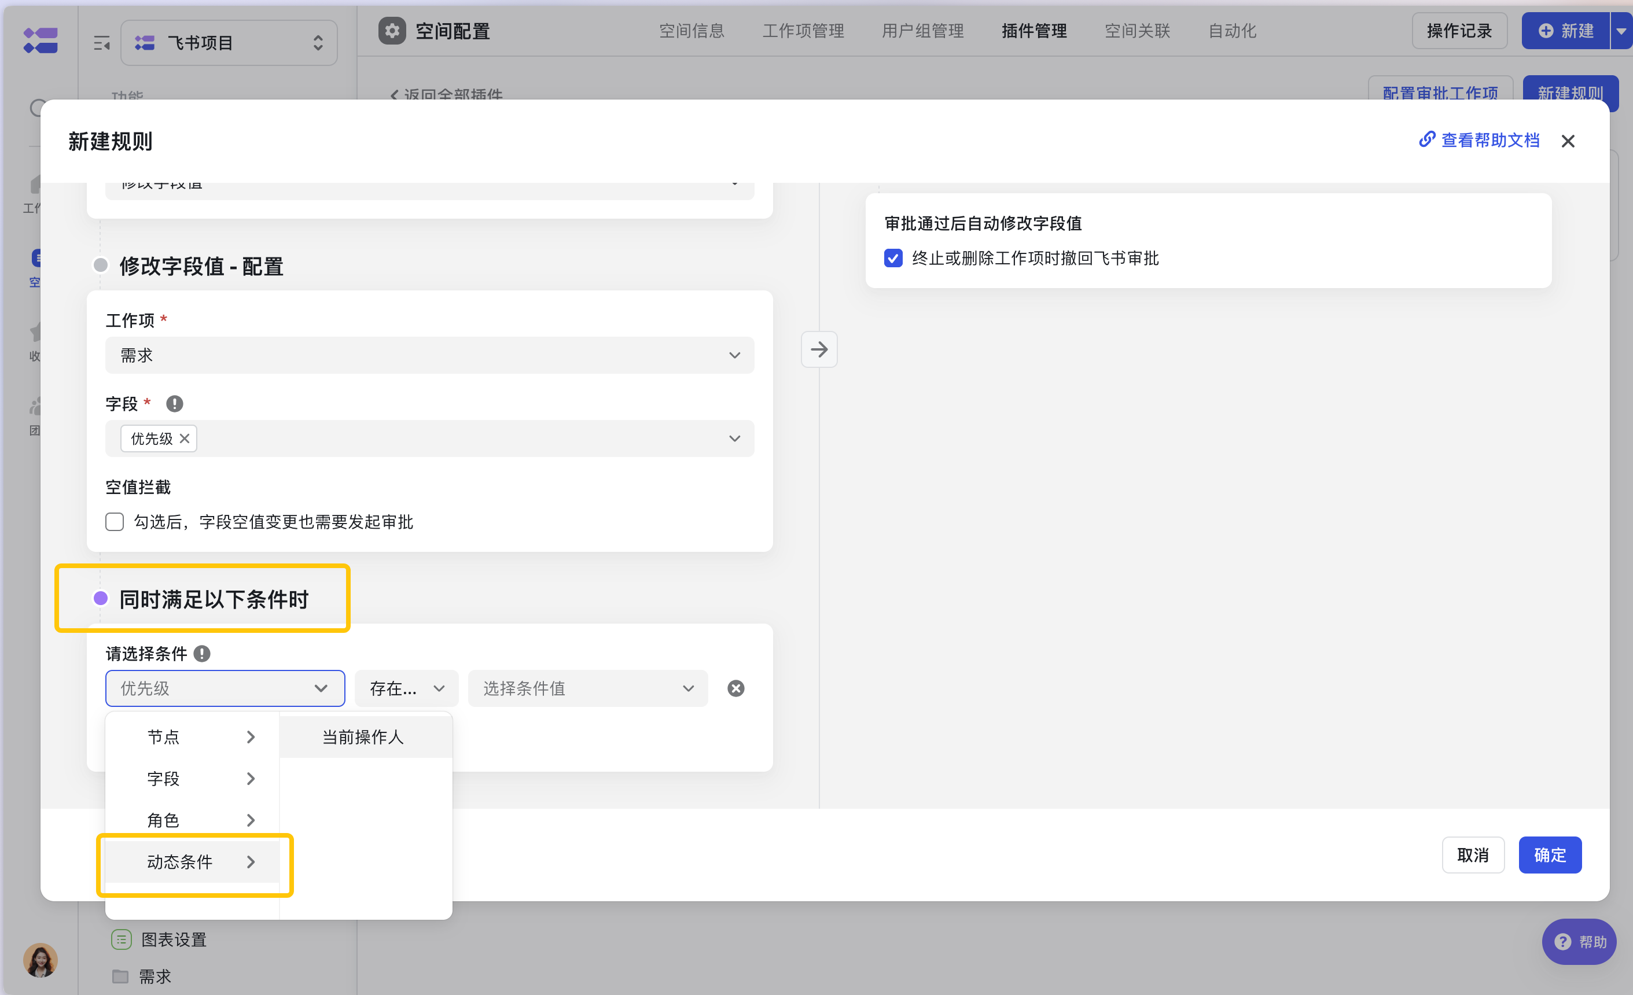1633x995 pixels.
Task: Open the 查看帮助文档 help link
Action: 1479,141
